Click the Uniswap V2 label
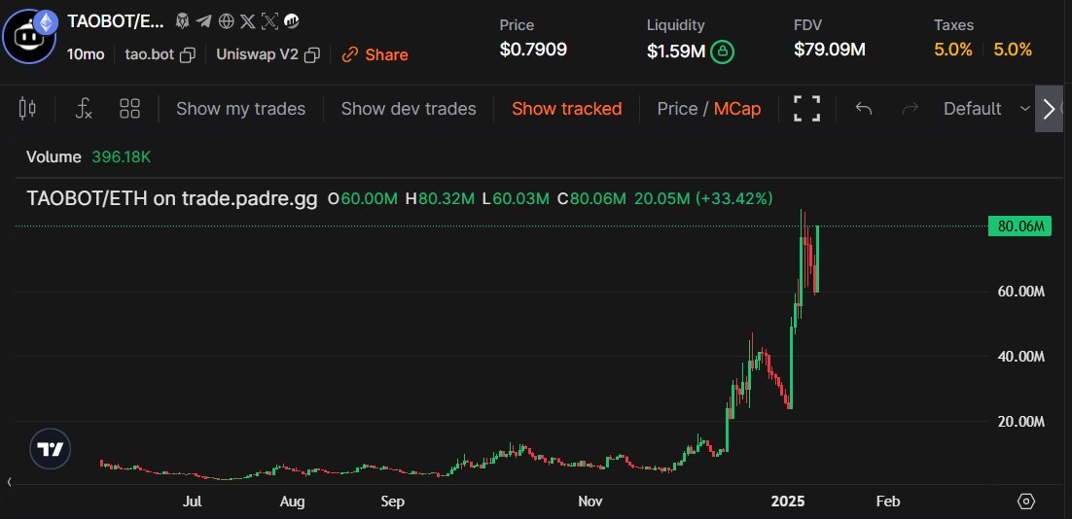1072x519 pixels. (x=257, y=54)
